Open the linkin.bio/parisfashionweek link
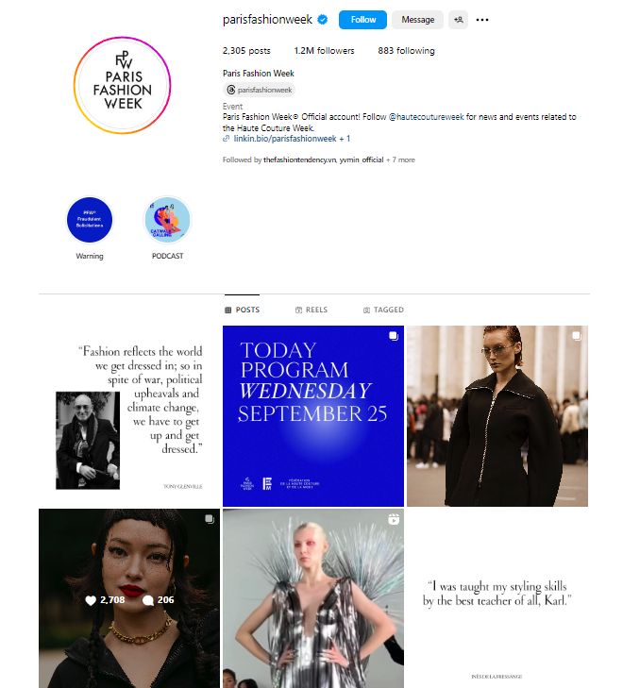 pos(285,139)
